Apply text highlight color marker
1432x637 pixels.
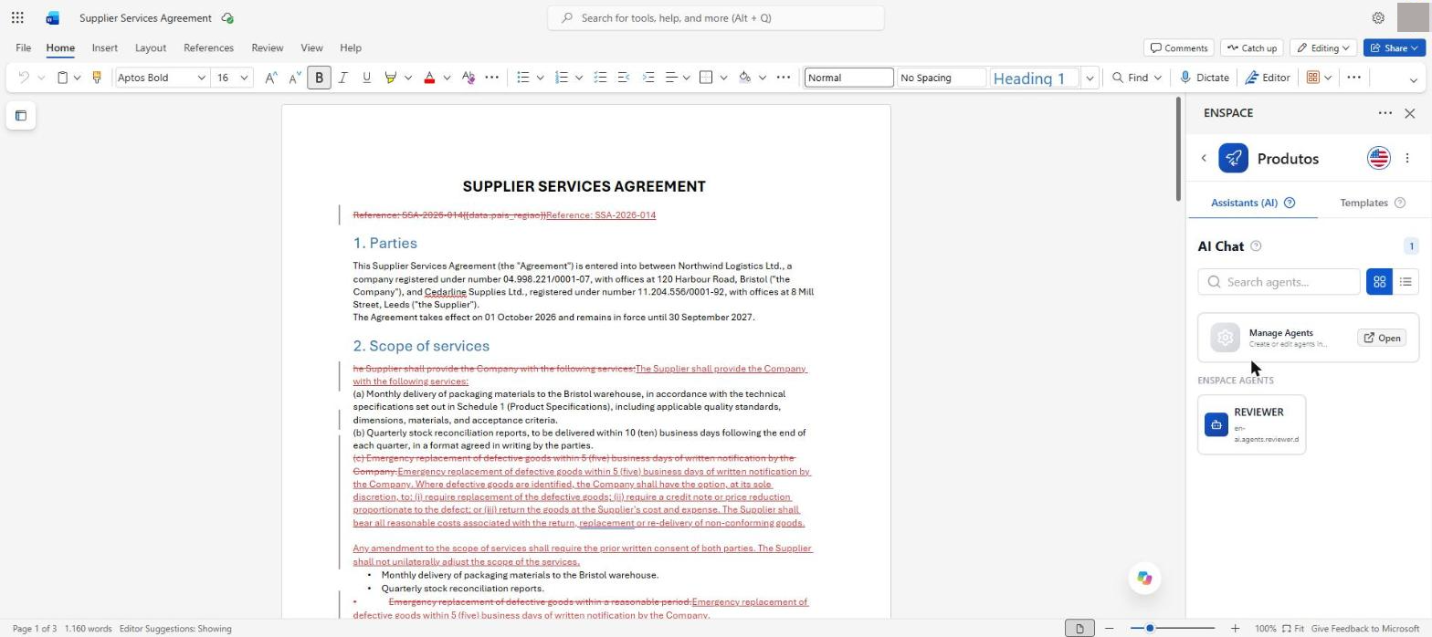coord(391,78)
